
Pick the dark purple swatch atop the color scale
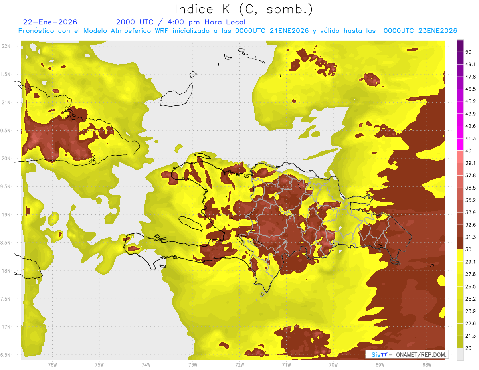460,46
